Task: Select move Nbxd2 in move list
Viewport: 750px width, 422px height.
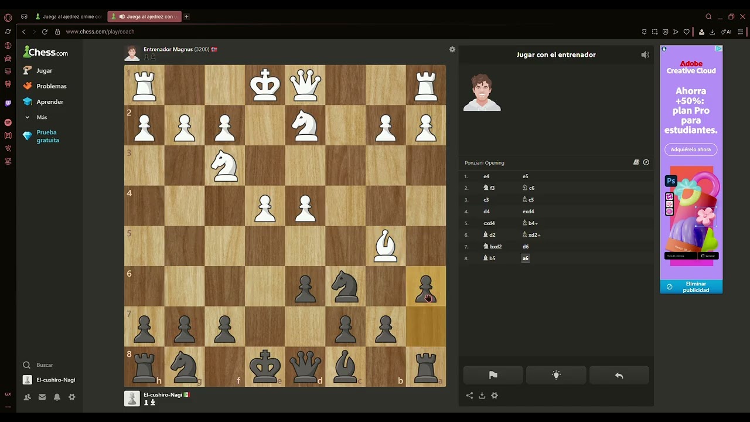Action: tap(493, 247)
